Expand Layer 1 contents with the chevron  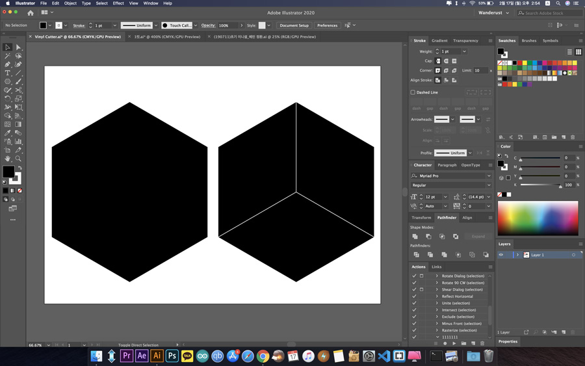tap(518, 255)
